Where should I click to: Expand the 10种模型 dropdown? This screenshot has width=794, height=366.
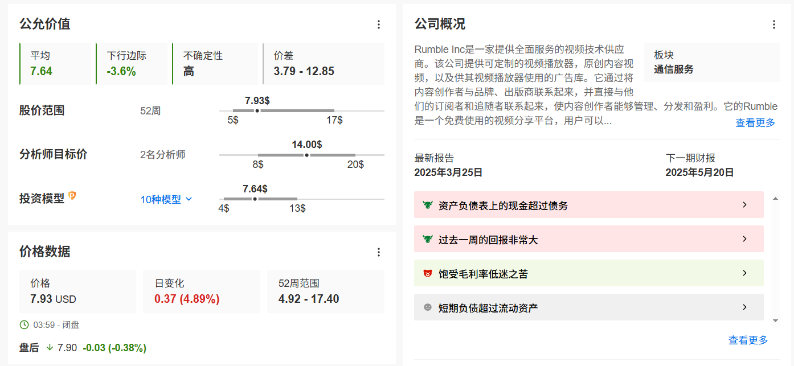point(166,199)
